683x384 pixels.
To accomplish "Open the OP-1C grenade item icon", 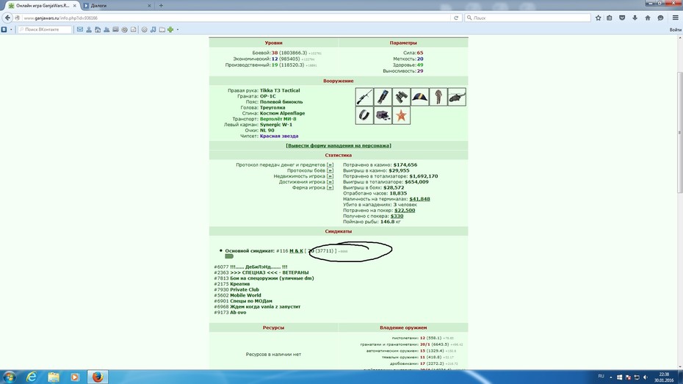I will pyautogui.click(x=383, y=97).
